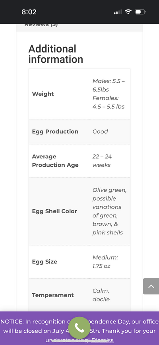Select the Weight row label

coord(43,94)
